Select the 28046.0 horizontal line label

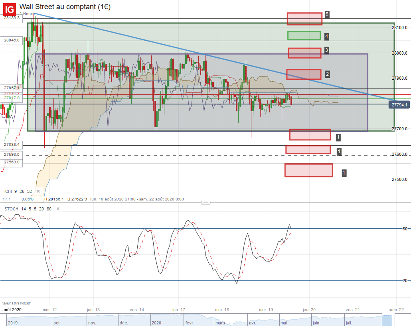[12, 40]
